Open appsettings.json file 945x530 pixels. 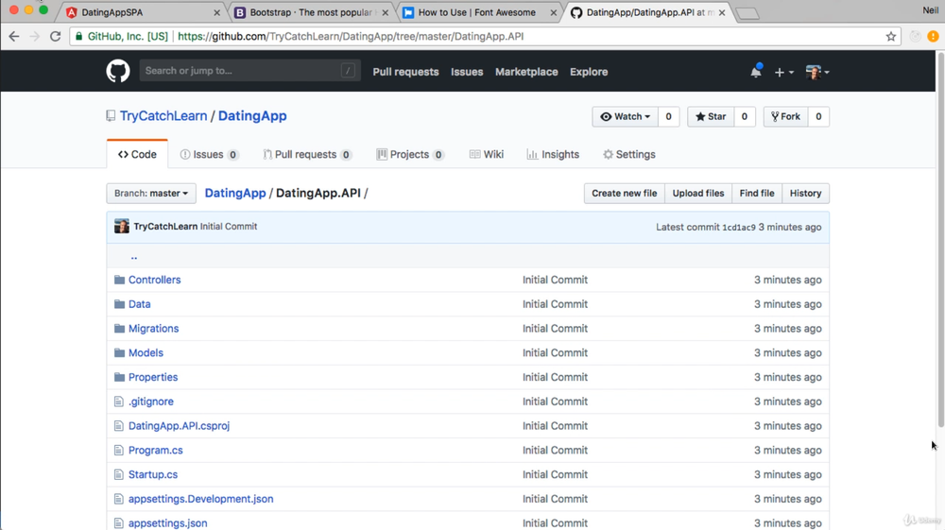coord(167,523)
